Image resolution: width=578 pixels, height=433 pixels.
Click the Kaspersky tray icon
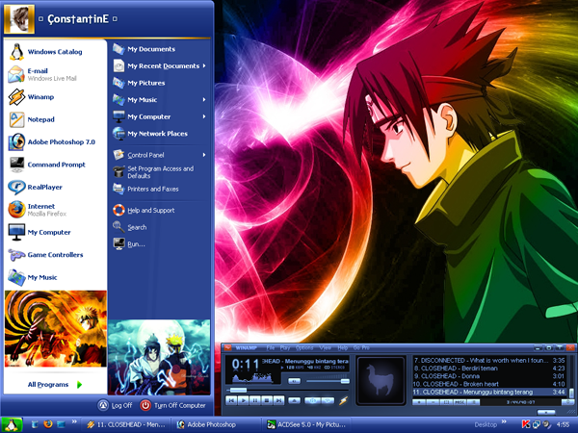pyautogui.click(x=526, y=425)
